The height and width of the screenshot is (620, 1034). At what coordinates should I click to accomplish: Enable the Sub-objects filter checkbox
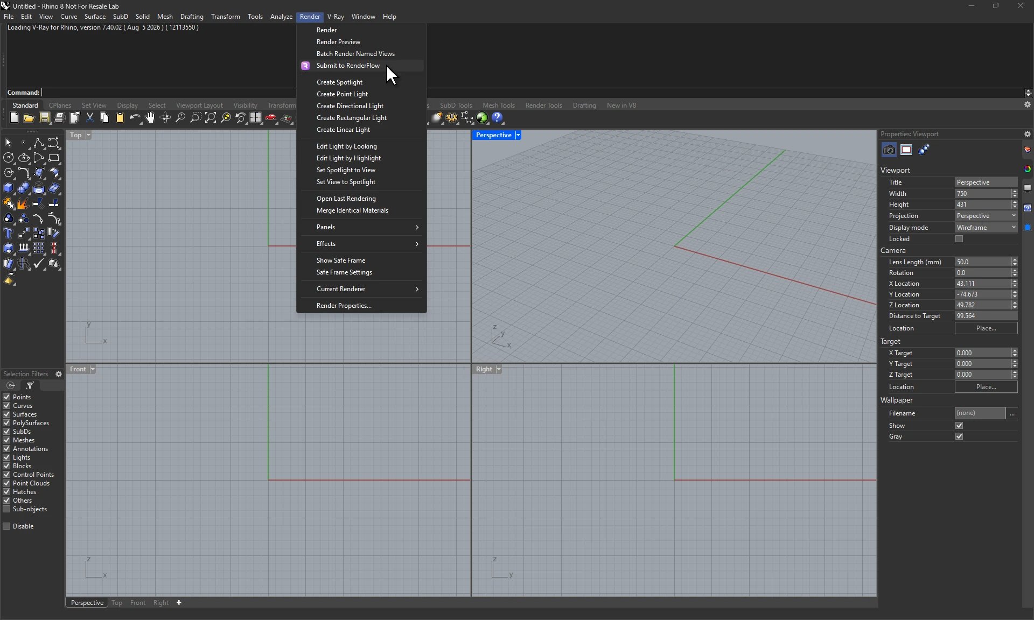[7, 509]
